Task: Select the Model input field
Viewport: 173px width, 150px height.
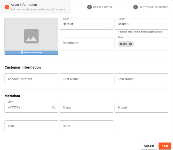Action: [x=141, y=107]
